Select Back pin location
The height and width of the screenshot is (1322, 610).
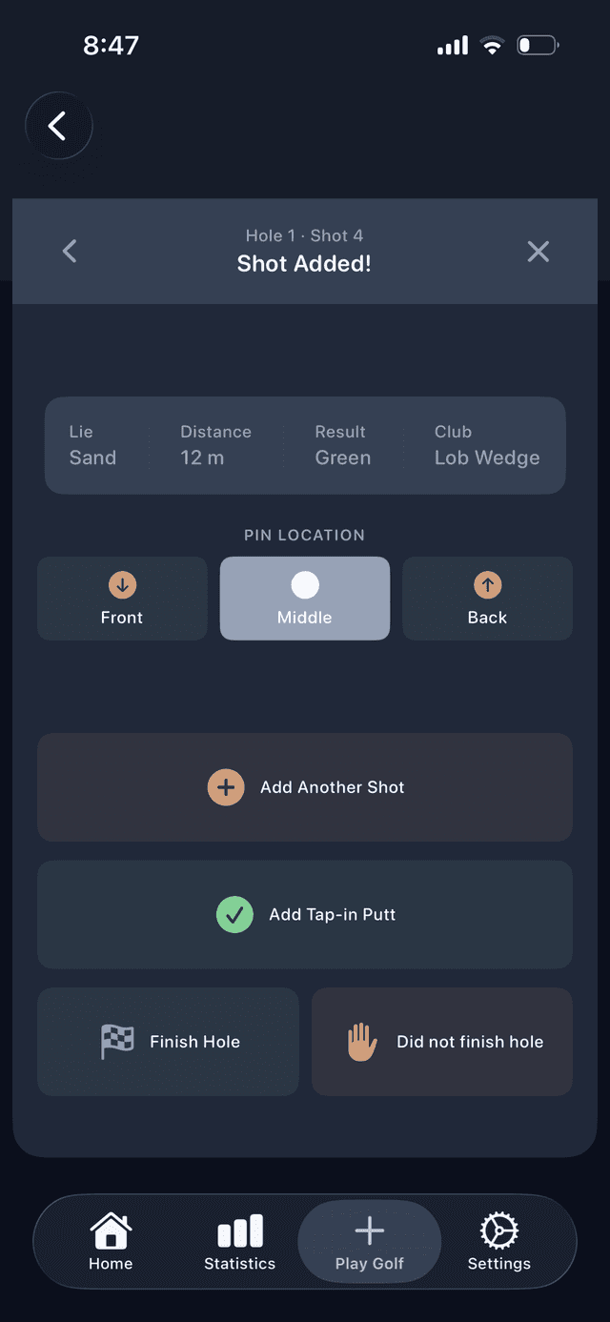coord(487,599)
